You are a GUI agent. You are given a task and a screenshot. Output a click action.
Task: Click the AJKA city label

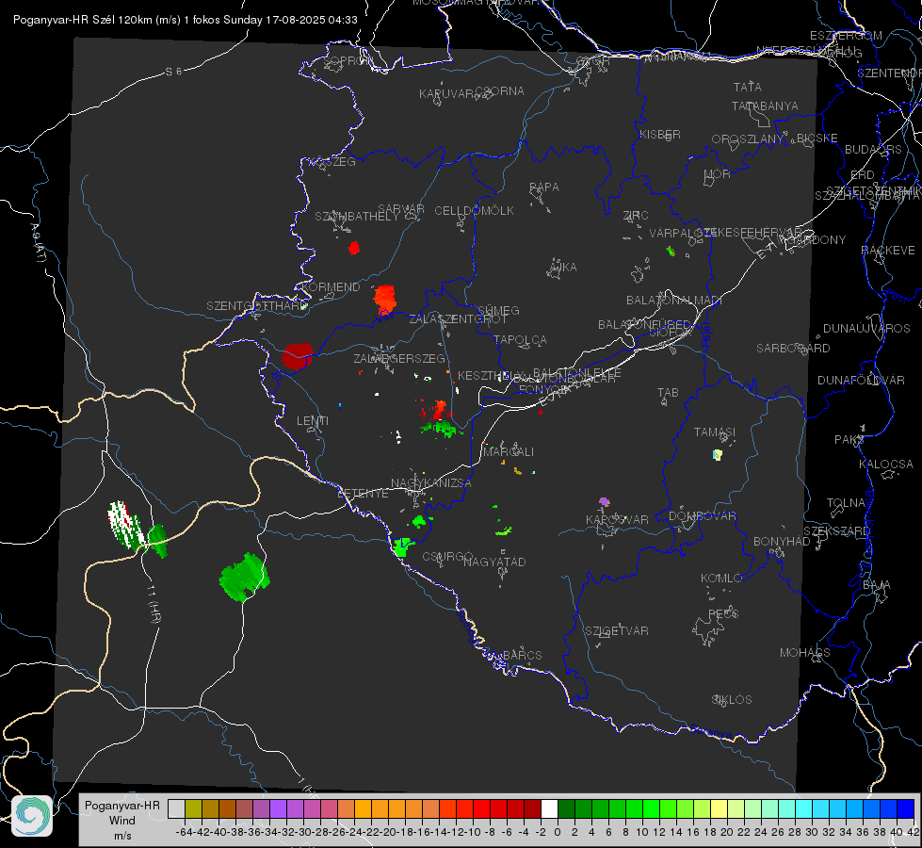(563, 268)
